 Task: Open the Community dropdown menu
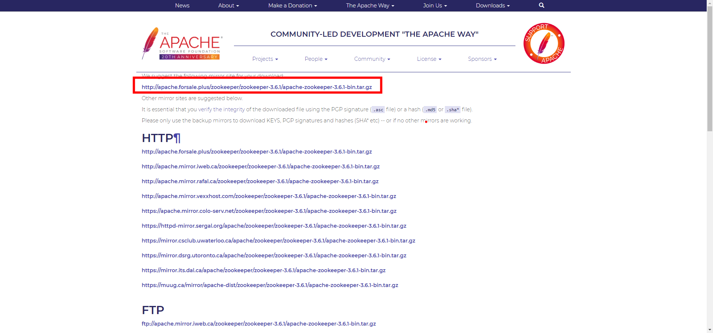click(x=372, y=59)
